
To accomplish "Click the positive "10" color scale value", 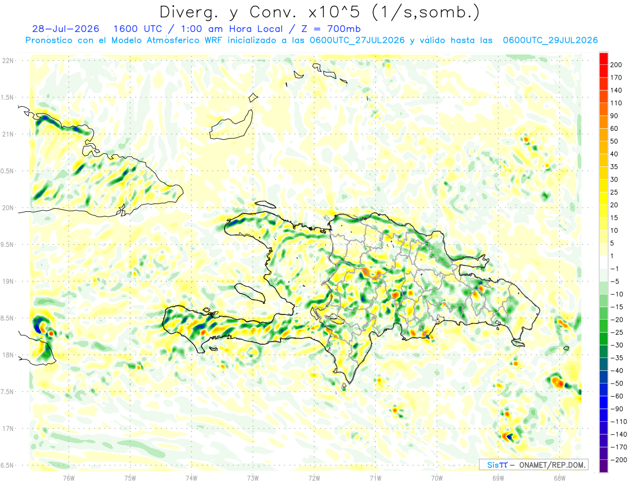I will click(x=614, y=231).
